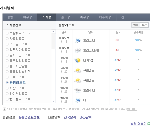Select 현대성우리조트 radio button
The image size is (150, 130).
click(x=7, y=99)
